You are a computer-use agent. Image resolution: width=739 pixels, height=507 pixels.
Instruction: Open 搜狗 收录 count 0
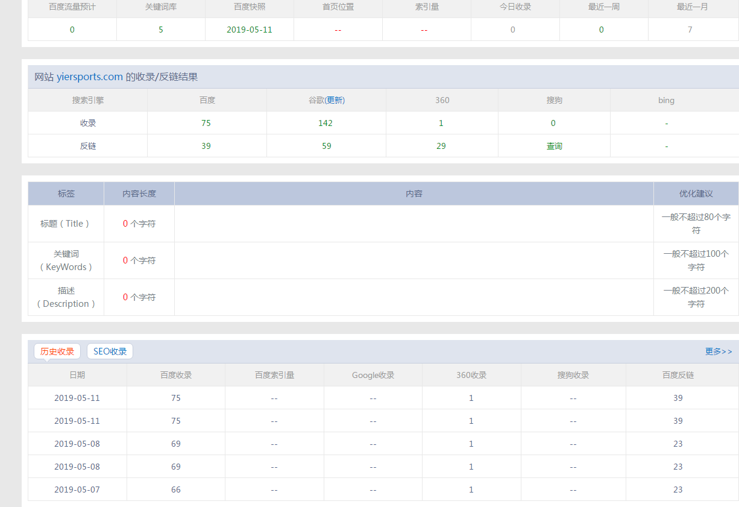(553, 123)
